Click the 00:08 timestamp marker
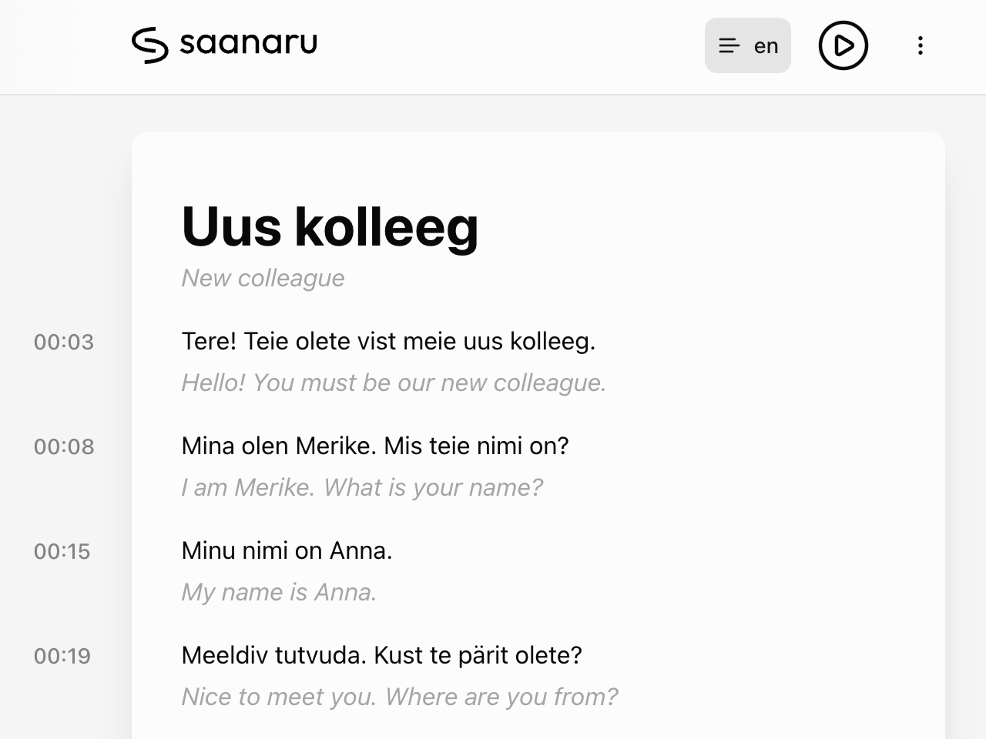 coord(62,446)
